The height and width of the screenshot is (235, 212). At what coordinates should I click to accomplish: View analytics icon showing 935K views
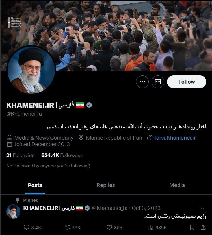click(x=151, y=227)
